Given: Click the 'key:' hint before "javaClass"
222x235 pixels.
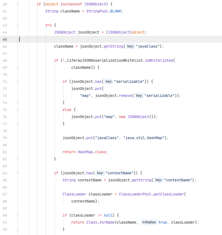Looking at the screenshot, I should [x=130, y=47].
